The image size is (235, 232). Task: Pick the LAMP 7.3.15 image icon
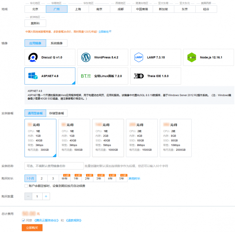point(139,57)
